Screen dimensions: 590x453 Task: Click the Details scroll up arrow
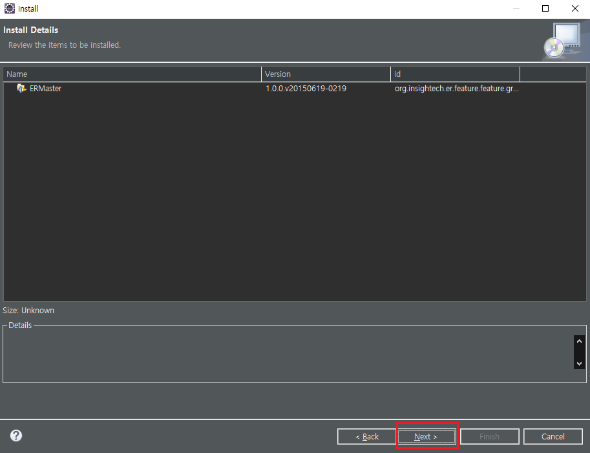coord(579,342)
